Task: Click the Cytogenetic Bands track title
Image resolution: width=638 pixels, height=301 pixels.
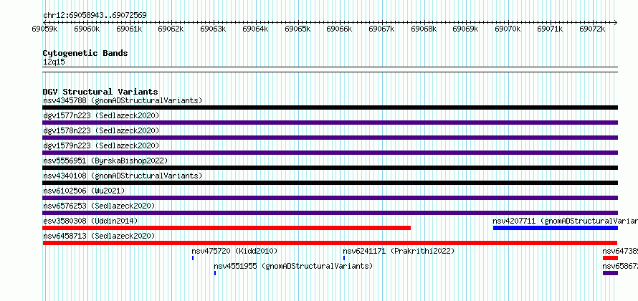Action: click(85, 53)
